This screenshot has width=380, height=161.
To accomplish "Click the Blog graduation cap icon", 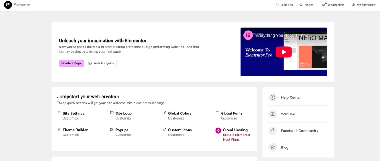I will (273, 147).
